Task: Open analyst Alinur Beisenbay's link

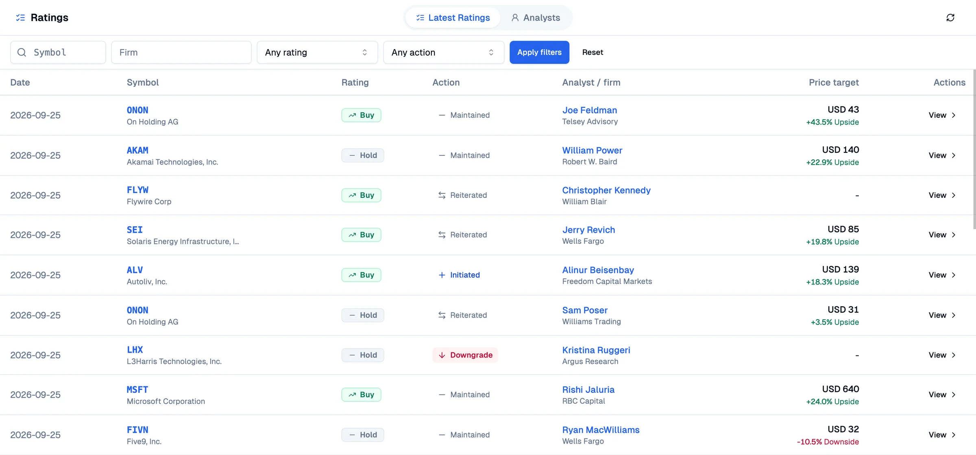Action: (x=598, y=270)
